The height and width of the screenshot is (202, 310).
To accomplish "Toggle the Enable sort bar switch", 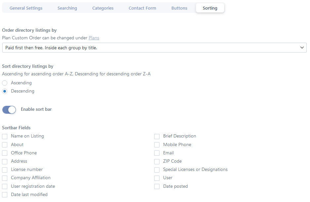I will (x=9, y=110).
